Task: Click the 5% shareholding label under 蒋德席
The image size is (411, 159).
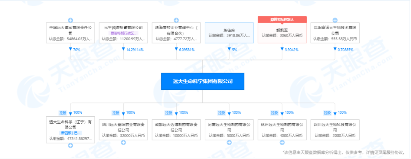Action: pyautogui.click(x=234, y=49)
